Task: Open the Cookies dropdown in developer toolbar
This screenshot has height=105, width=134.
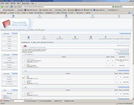Action: [x=11, y=13]
